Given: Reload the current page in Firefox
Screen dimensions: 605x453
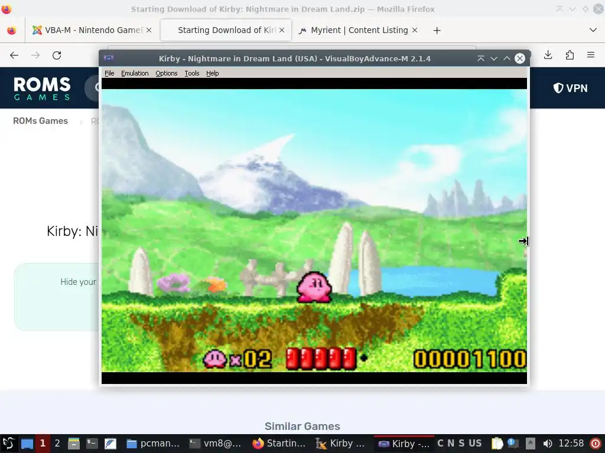Looking at the screenshot, I should pyautogui.click(x=57, y=55).
